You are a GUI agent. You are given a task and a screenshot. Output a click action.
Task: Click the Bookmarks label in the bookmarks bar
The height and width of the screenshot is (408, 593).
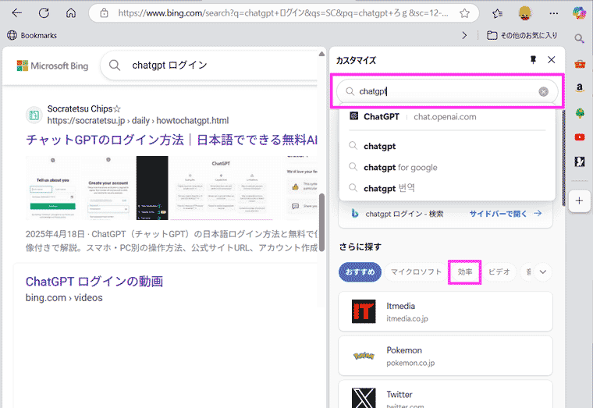38,36
